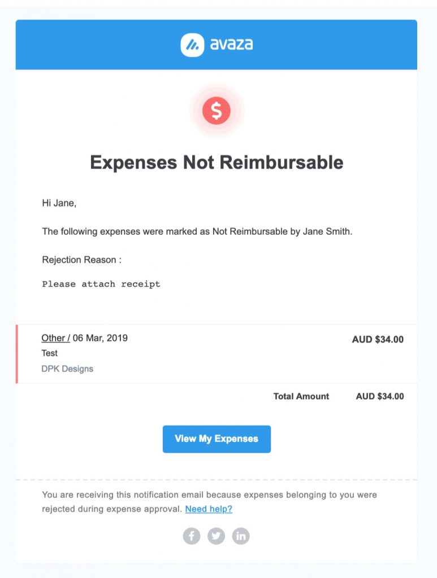Open the LinkedIn icon in the footer
The image size is (437, 578).
coord(241,536)
